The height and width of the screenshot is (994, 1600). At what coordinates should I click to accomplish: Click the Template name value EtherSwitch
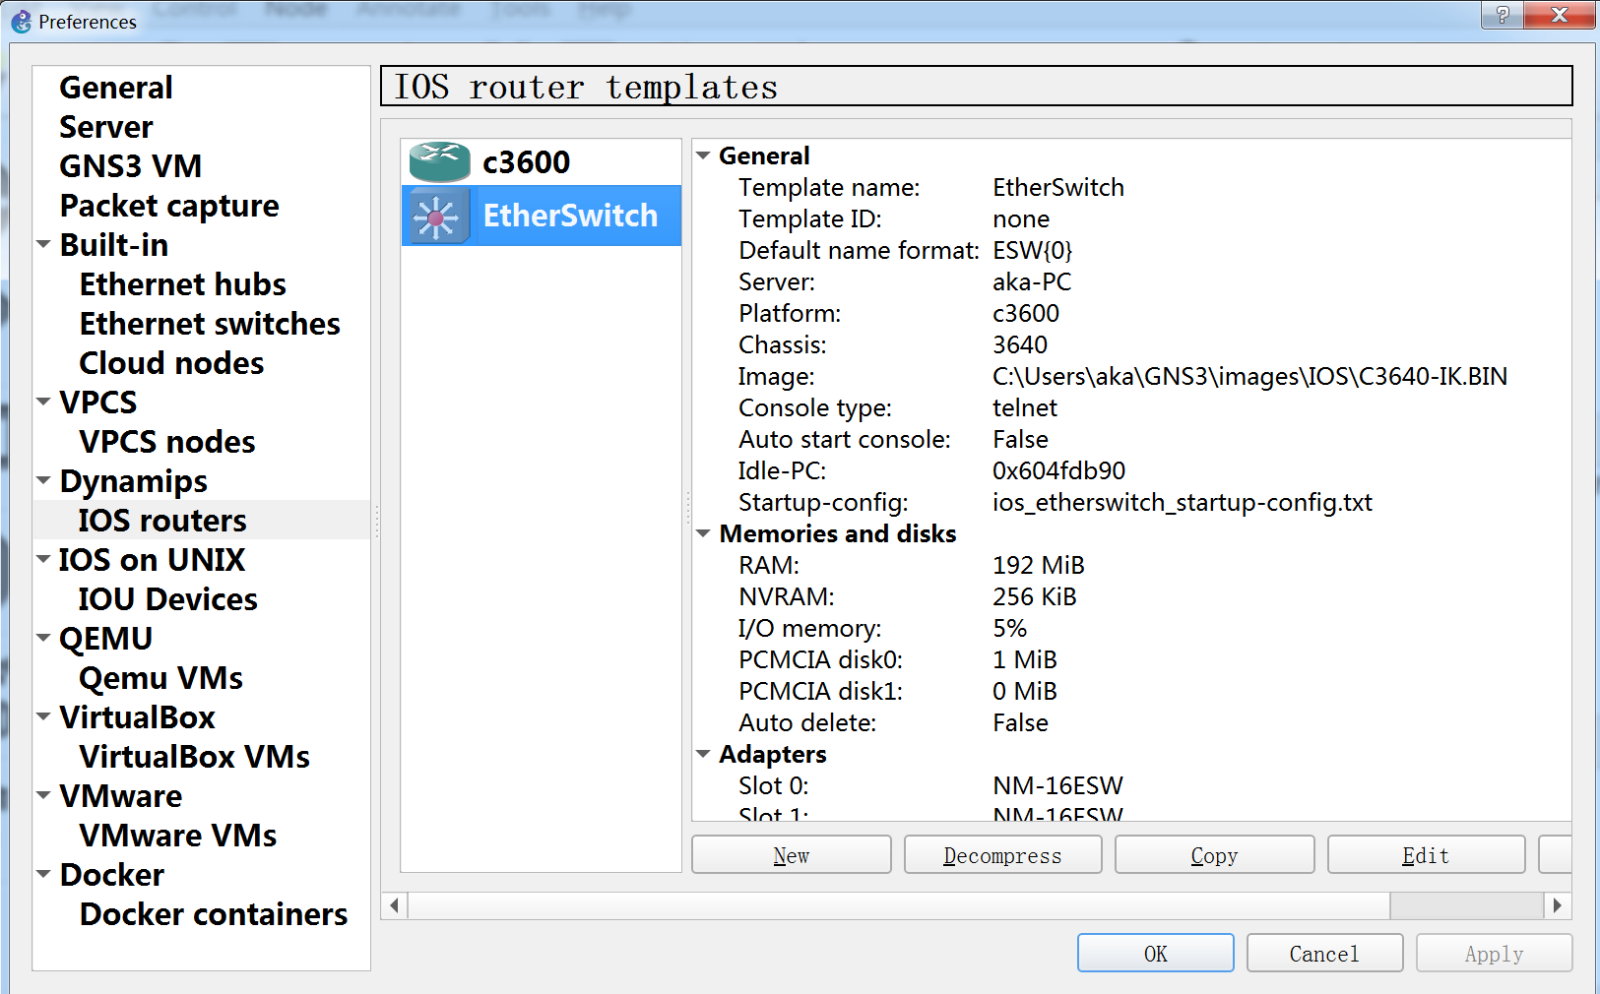(x=1058, y=187)
